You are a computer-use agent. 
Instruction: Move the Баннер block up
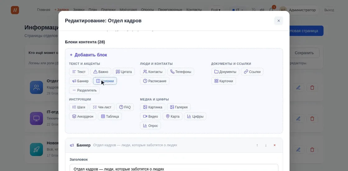click(257, 145)
